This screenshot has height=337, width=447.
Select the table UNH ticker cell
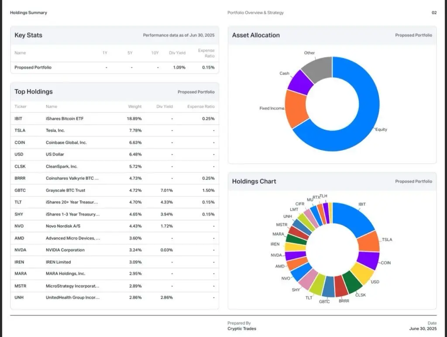coord(19,297)
